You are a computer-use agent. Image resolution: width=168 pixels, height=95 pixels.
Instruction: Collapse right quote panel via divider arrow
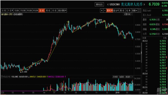coord(141,53)
